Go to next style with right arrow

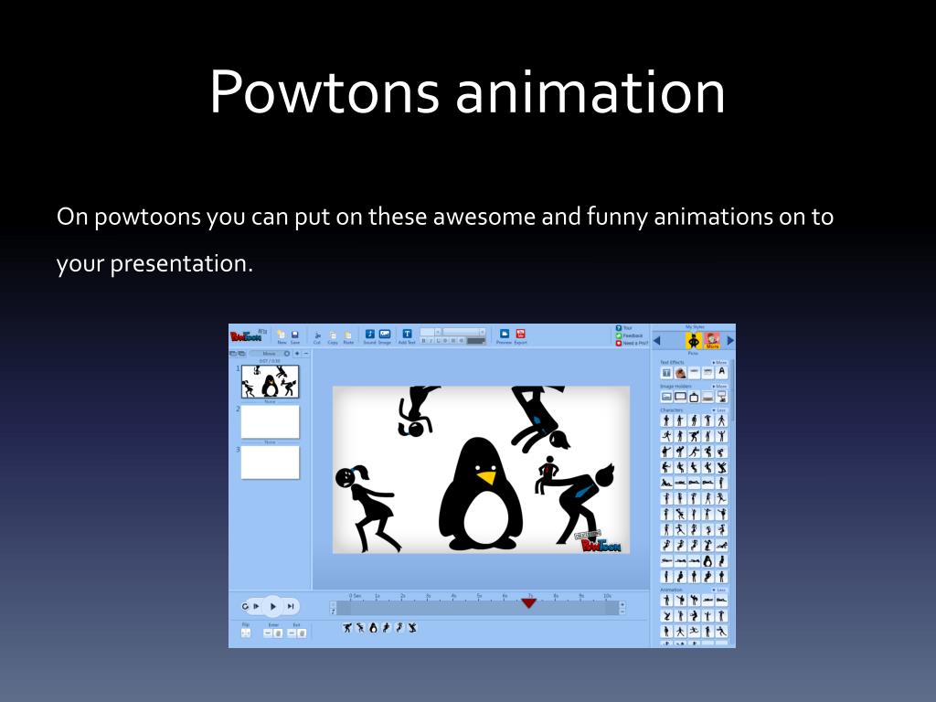coord(730,340)
